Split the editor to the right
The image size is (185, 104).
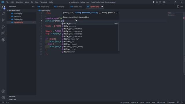click(x=178, y=7)
